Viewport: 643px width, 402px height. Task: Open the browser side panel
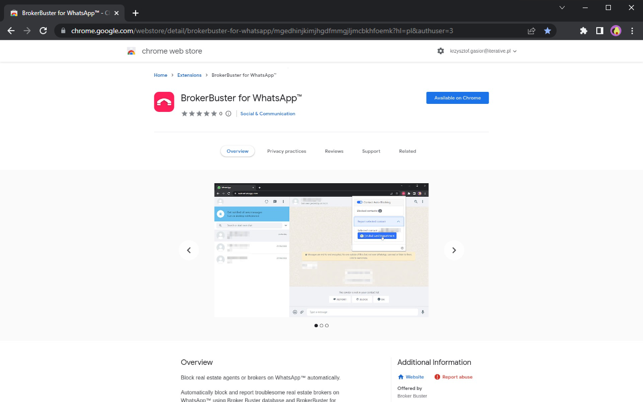coord(599,31)
